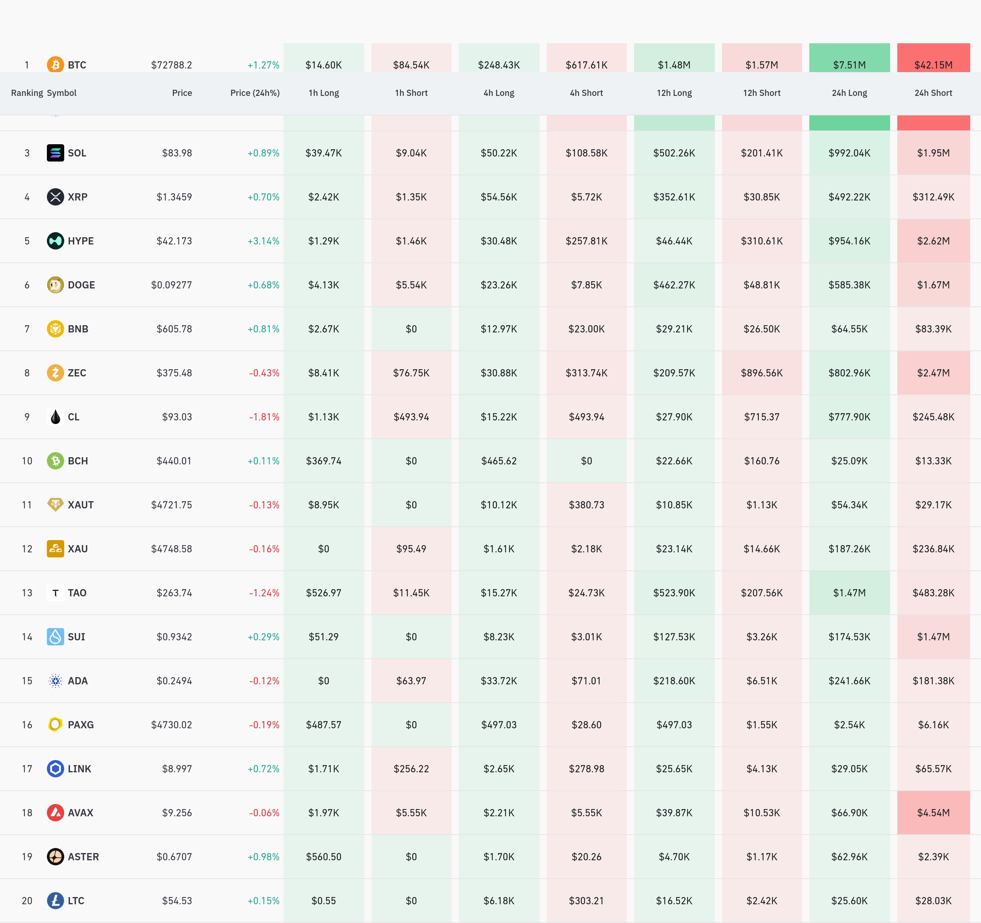Open the ASTER symbol link
This screenshot has height=923, width=981.
tap(83, 856)
